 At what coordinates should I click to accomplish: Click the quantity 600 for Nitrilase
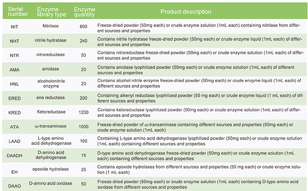[83, 26]
